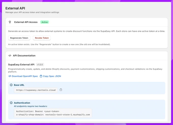
Task: Click the External API page heading
Action: (x=15, y=8)
